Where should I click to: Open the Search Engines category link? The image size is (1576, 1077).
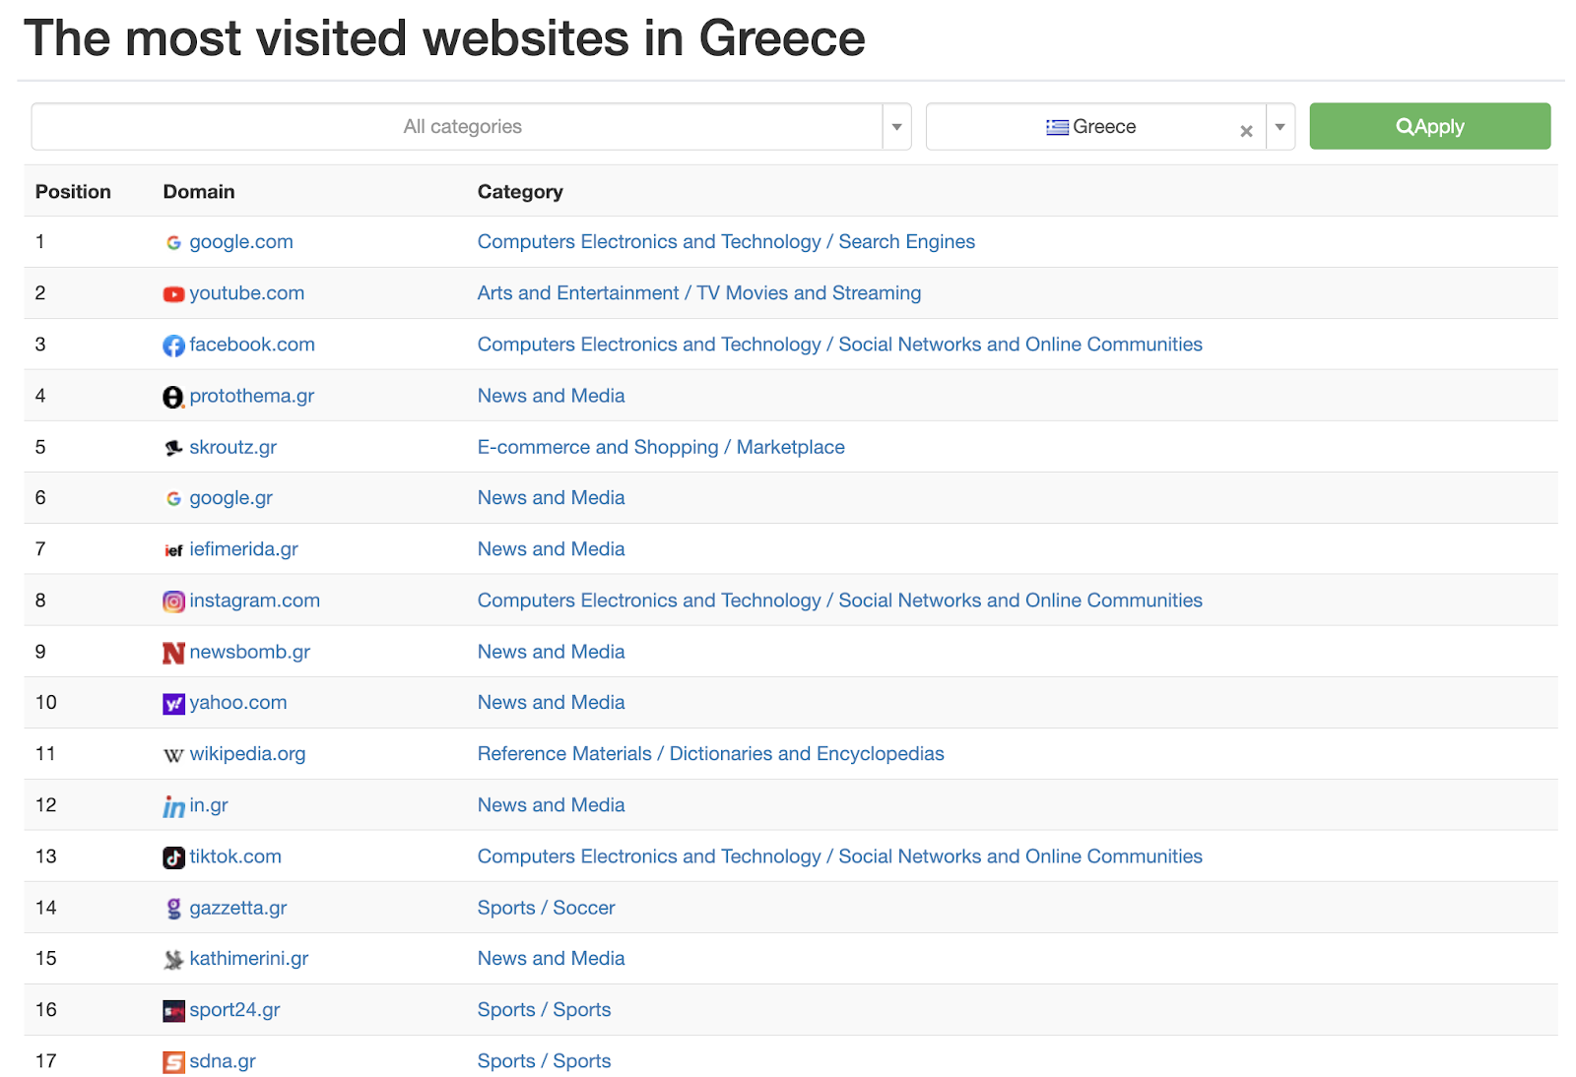coord(726,242)
